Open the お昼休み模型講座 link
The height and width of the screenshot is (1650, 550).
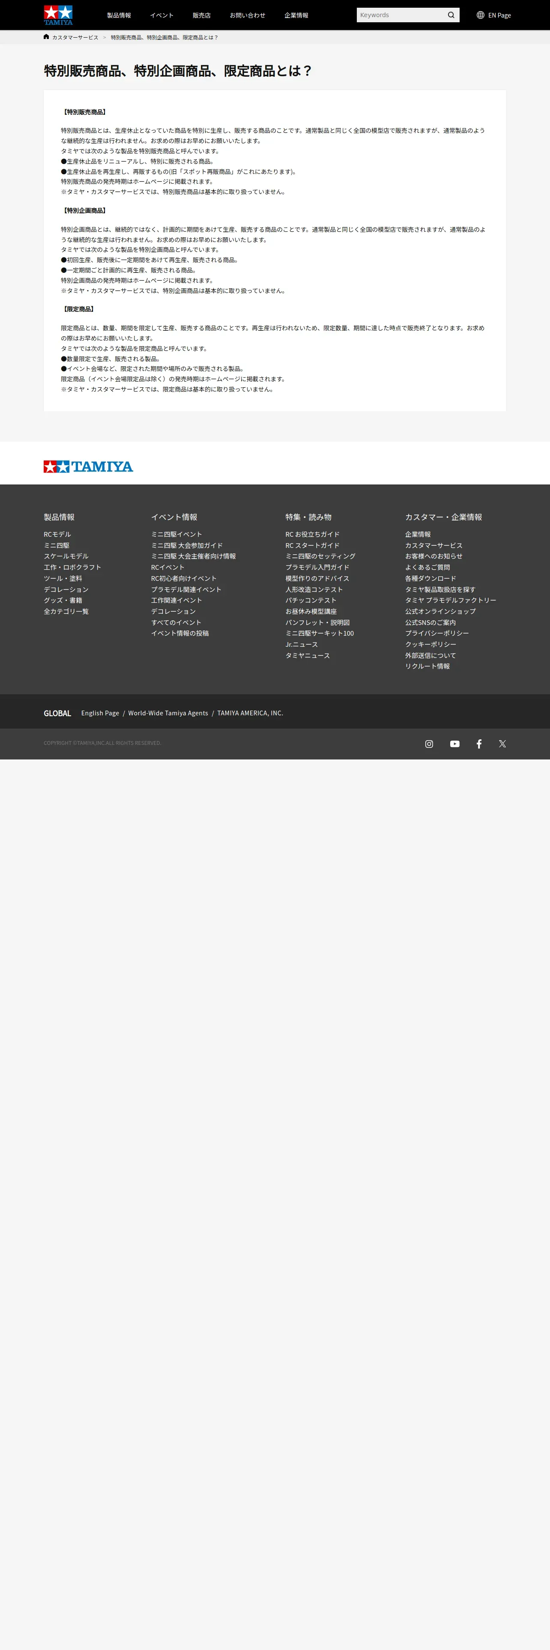[x=311, y=611]
